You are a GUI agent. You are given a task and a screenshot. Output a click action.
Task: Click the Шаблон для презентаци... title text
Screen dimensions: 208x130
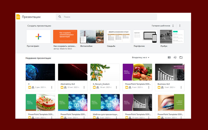point(106,114)
